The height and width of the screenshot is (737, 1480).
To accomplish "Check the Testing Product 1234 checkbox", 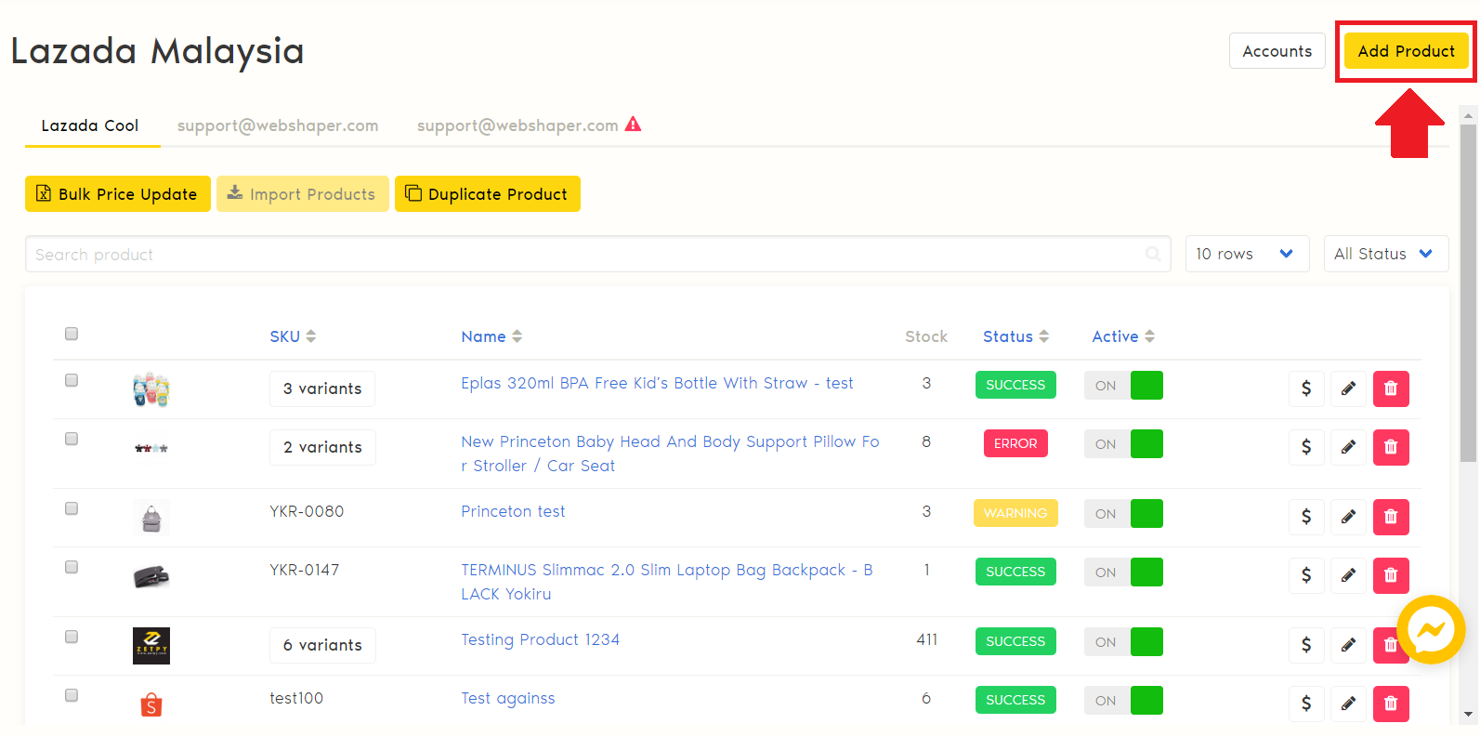I will (72, 637).
